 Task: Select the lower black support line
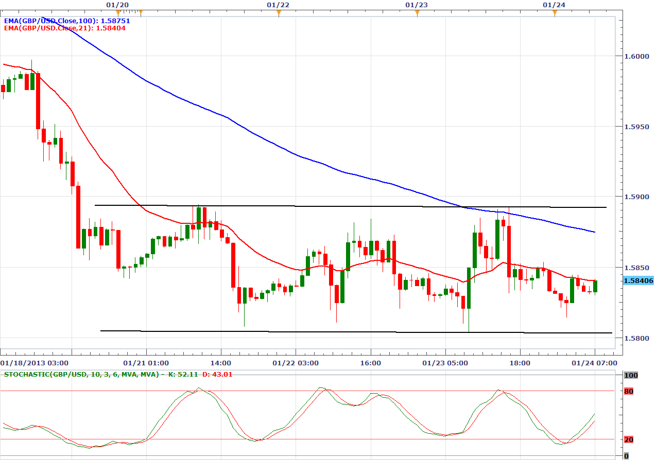click(350, 332)
